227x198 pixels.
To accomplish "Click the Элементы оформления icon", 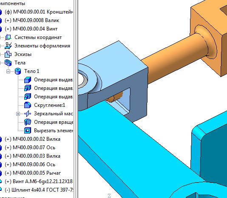I will click(x=8, y=46).
